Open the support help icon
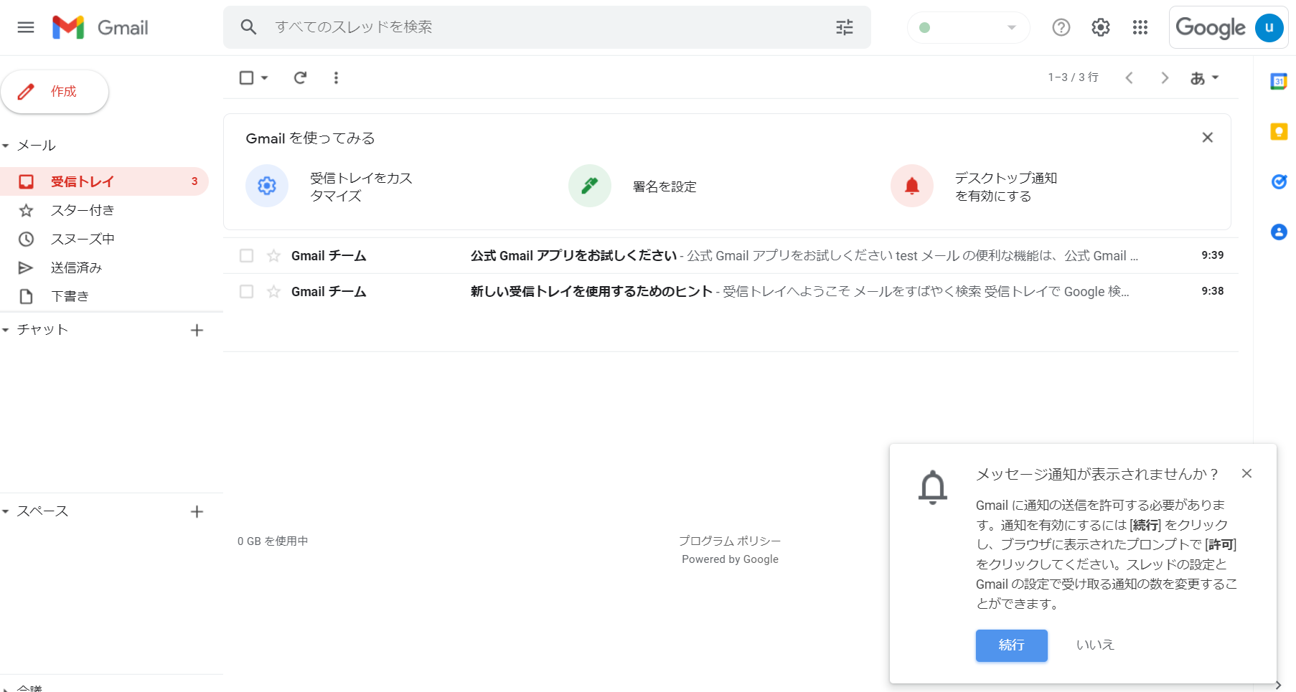 [1061, 27]
